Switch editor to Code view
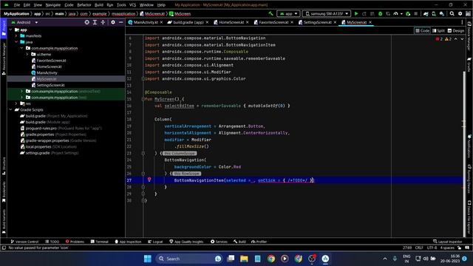This screenshot has width=473, height=266. coord(422,31)
